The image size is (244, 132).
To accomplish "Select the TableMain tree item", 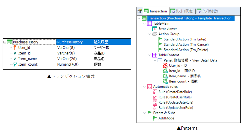I will click(x=161, y=24).
